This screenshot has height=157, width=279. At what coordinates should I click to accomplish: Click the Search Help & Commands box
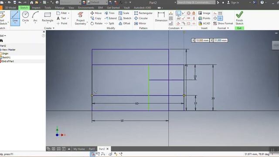pos(196,2)
